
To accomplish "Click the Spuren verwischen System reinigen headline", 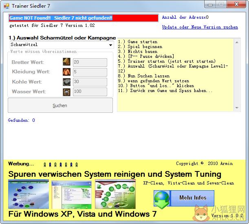I will [x=115, y=174].
